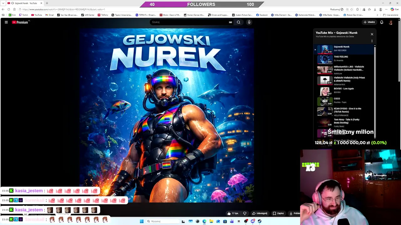This screenshot has width=401, height=225.
Task: Add page to favorites star icon
Action: [352, 9]
